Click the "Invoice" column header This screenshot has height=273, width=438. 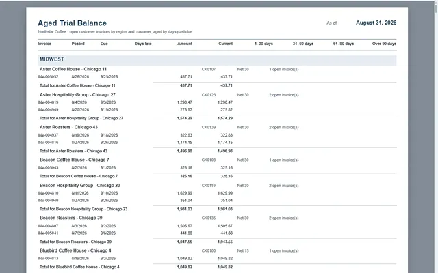pyautogui.click(x=44, y=44)
